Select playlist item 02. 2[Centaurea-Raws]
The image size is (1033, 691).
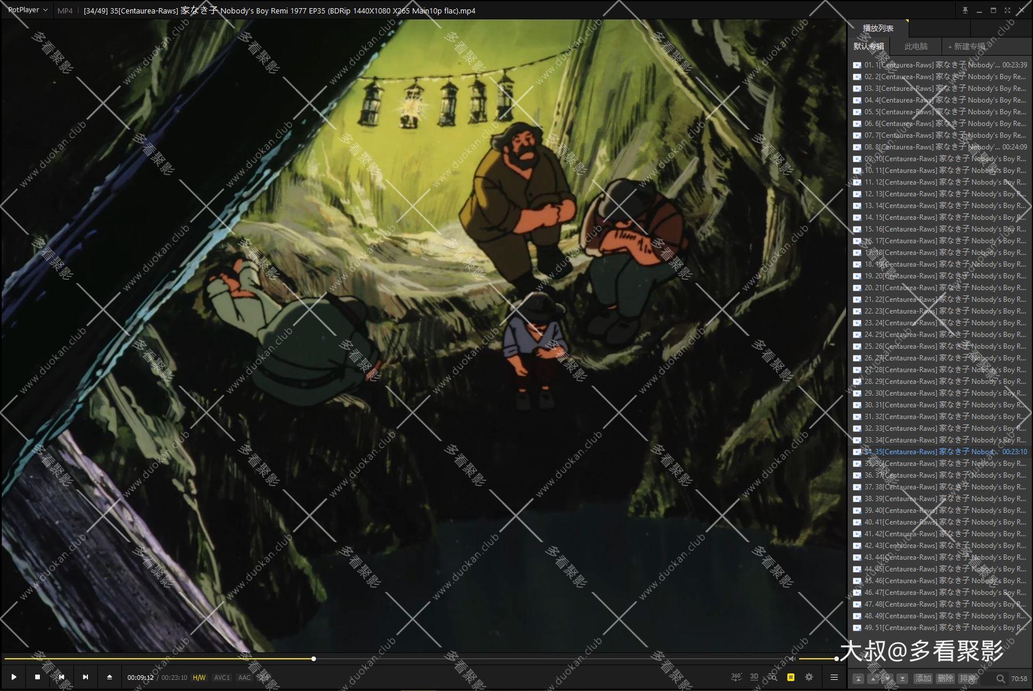(x=940, y=77)
